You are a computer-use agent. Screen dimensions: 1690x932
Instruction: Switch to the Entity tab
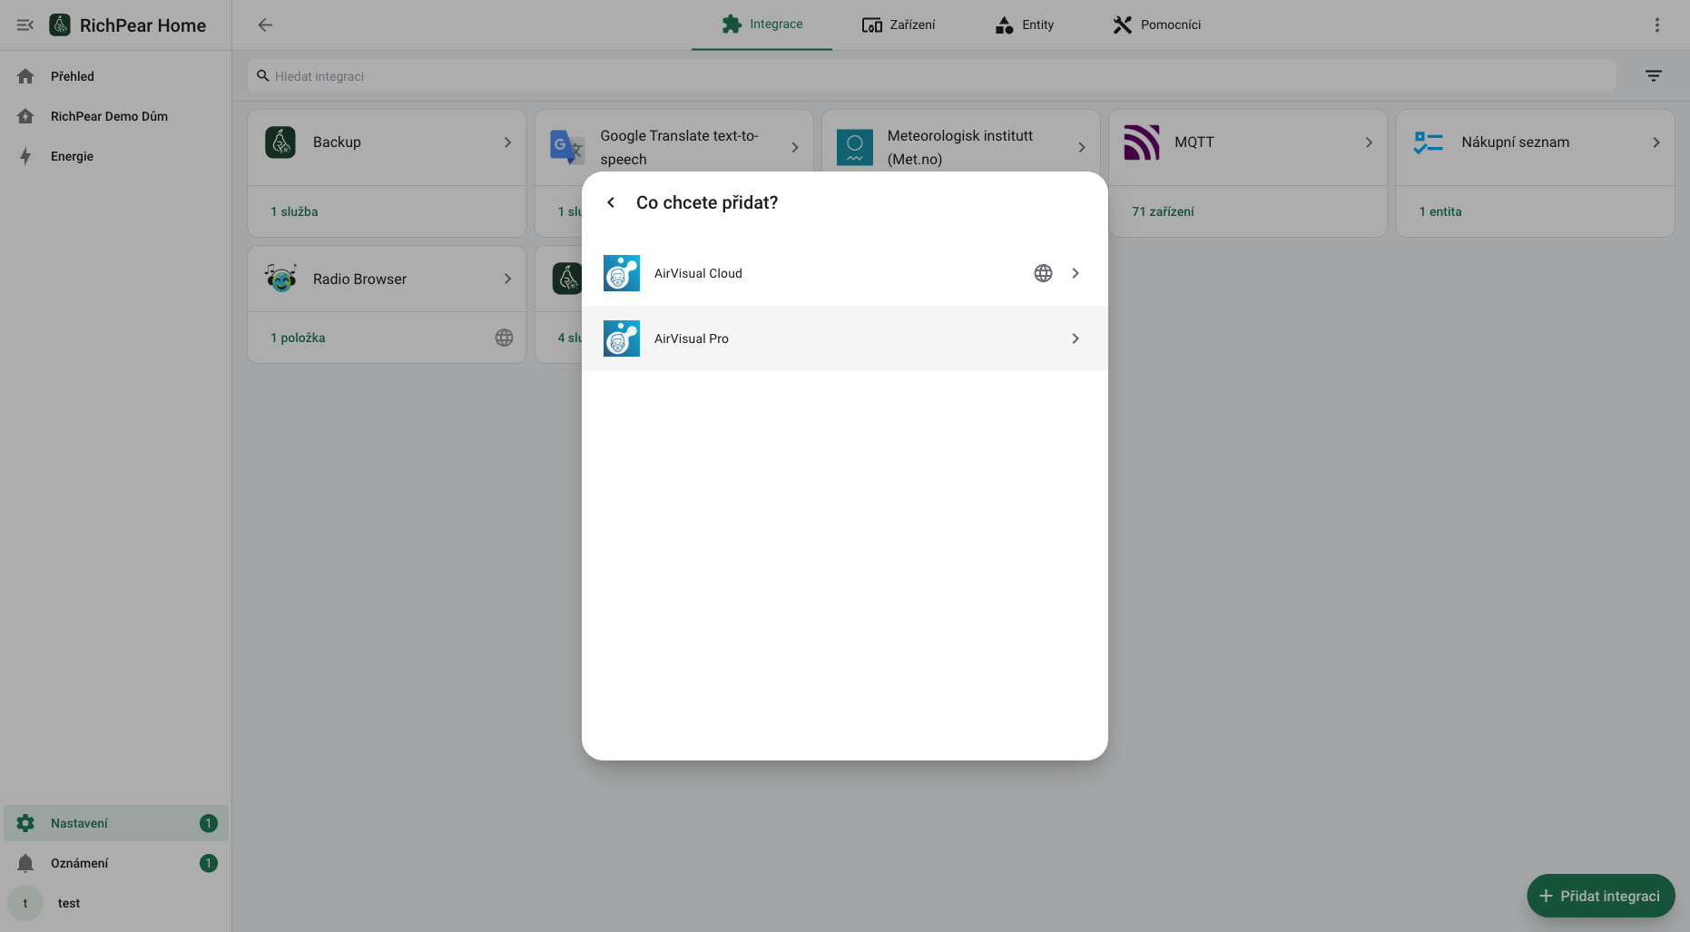click(x=1025, y=25)
